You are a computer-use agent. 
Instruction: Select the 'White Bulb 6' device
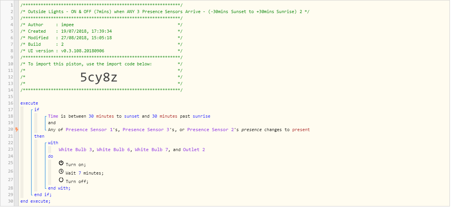point(114,150)
